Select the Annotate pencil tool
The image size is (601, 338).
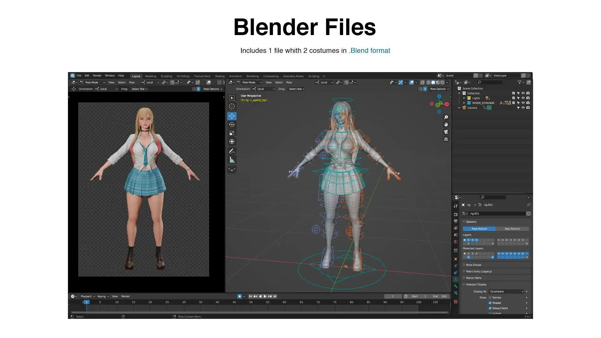(232, 151)
